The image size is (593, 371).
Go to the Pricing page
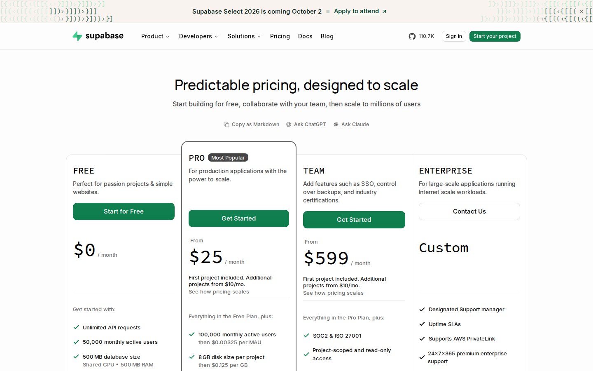pyautogui.click(x=280, y=36)
